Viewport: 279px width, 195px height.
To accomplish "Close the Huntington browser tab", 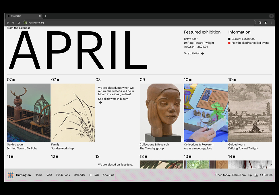I will 40,16.
